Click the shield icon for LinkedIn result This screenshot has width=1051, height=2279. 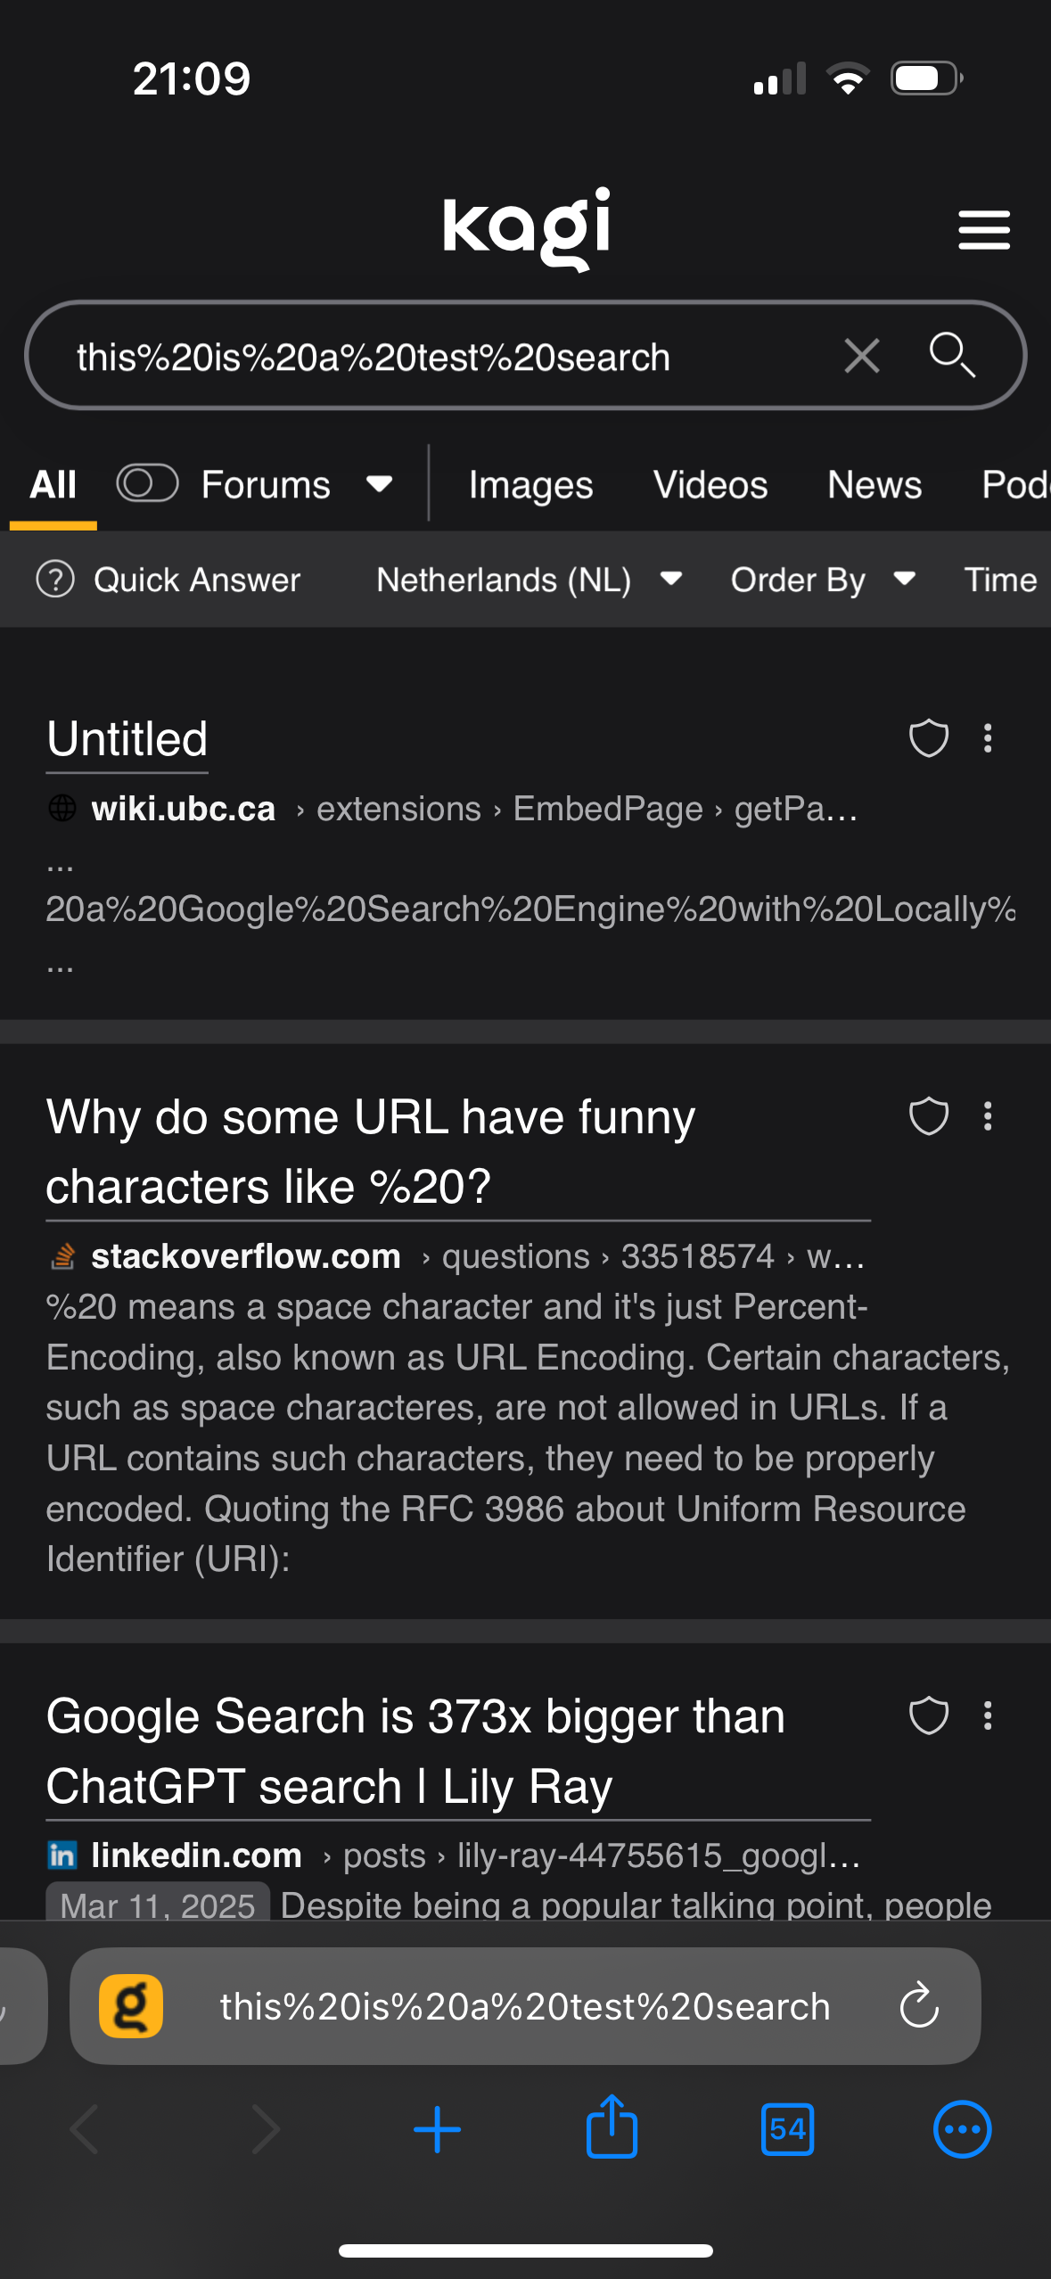928,1715
